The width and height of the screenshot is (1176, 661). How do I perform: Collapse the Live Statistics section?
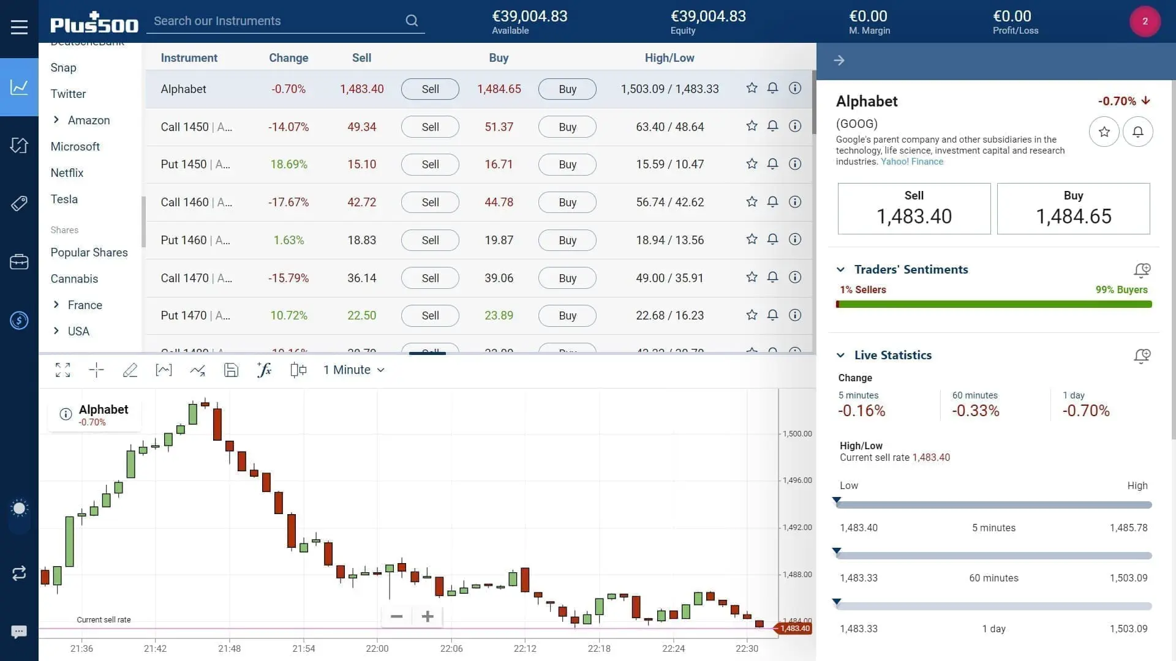[840, 355]
